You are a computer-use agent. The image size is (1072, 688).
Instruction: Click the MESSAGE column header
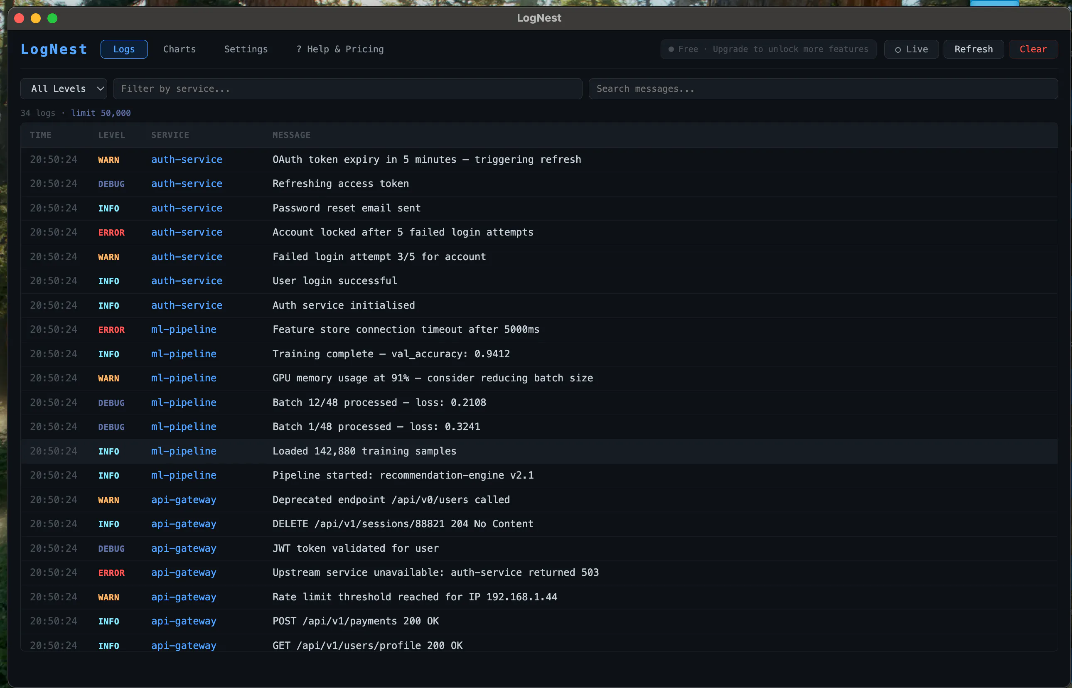coord(291,135)
